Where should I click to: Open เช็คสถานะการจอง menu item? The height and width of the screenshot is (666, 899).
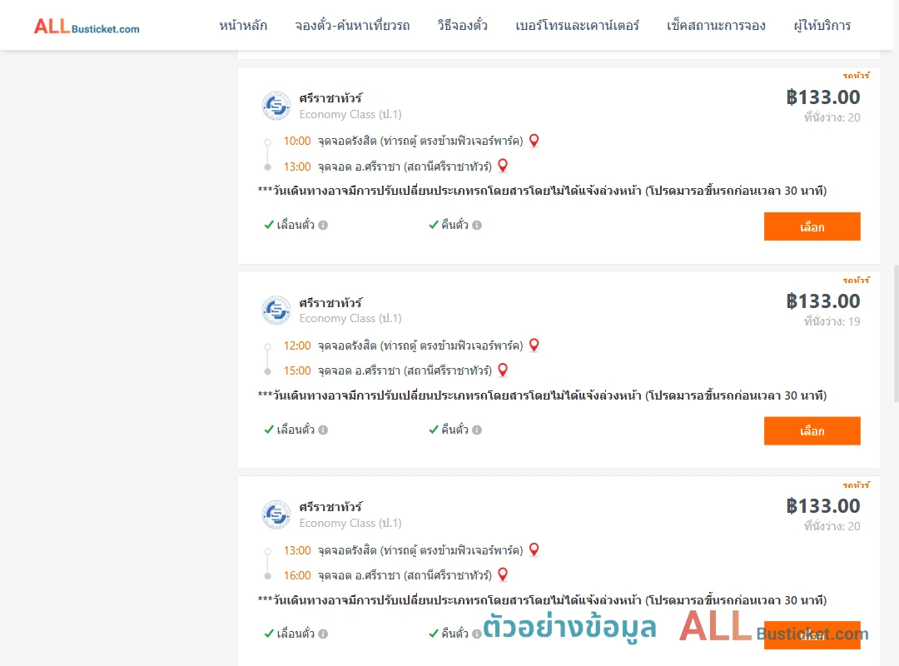click(716, 25)
